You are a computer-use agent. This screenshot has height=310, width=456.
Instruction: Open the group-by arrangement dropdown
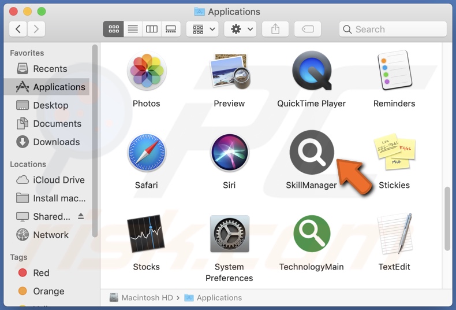(x=203, y=29)
